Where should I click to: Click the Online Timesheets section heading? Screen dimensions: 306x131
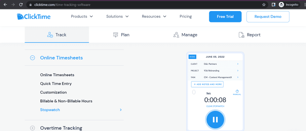coord(61,58)
